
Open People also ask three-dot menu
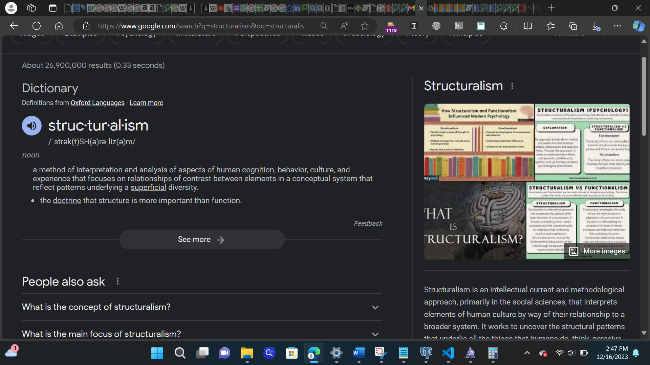coord(118,282)
